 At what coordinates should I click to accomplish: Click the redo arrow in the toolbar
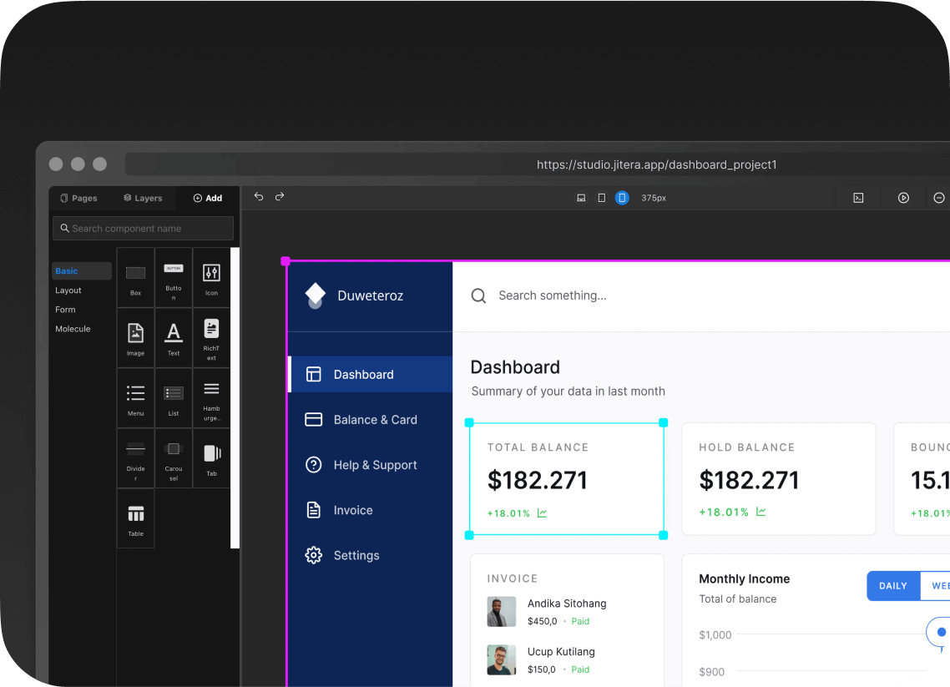[x=280, y=197]
